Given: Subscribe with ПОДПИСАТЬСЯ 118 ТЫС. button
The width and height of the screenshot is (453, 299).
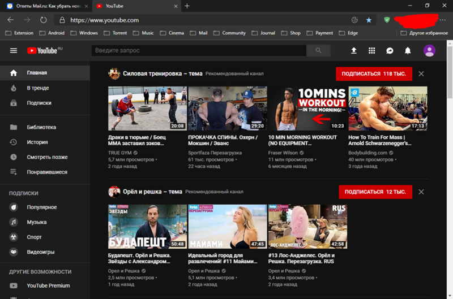Looking at the screenshot, I should [374, 74].
